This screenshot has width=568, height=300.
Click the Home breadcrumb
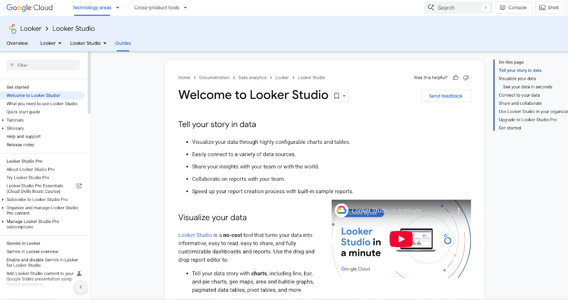pos(184,78)
